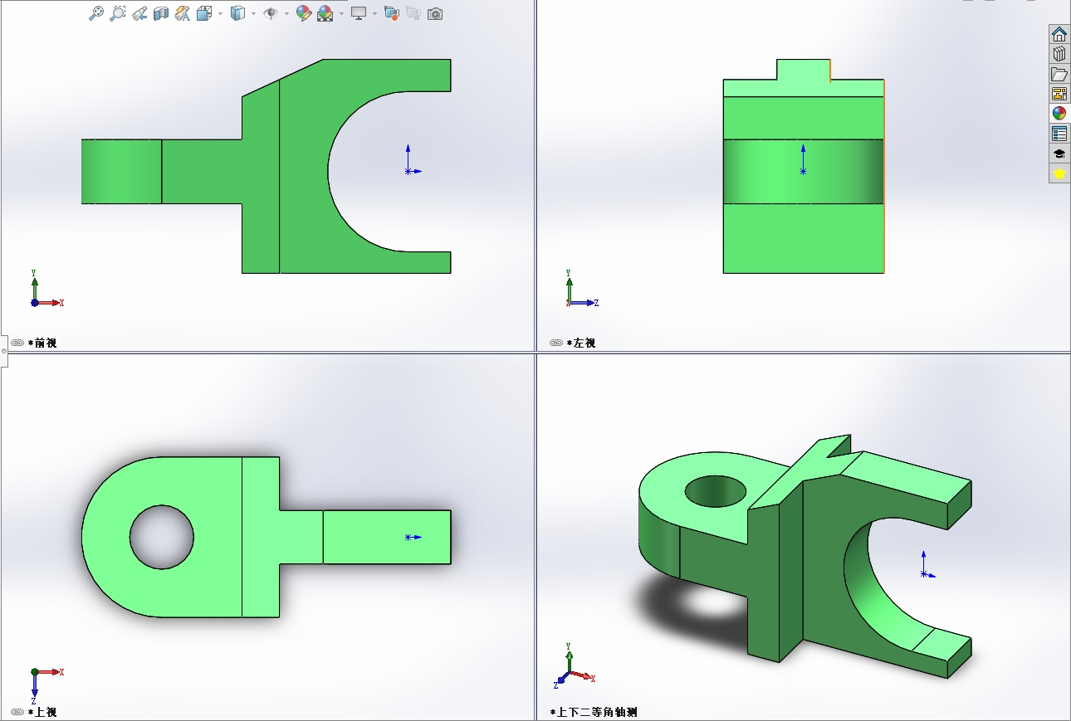Click the graduation cap task pane icon
This screenshot has width=1071, height=721.
coord(1059,153)
